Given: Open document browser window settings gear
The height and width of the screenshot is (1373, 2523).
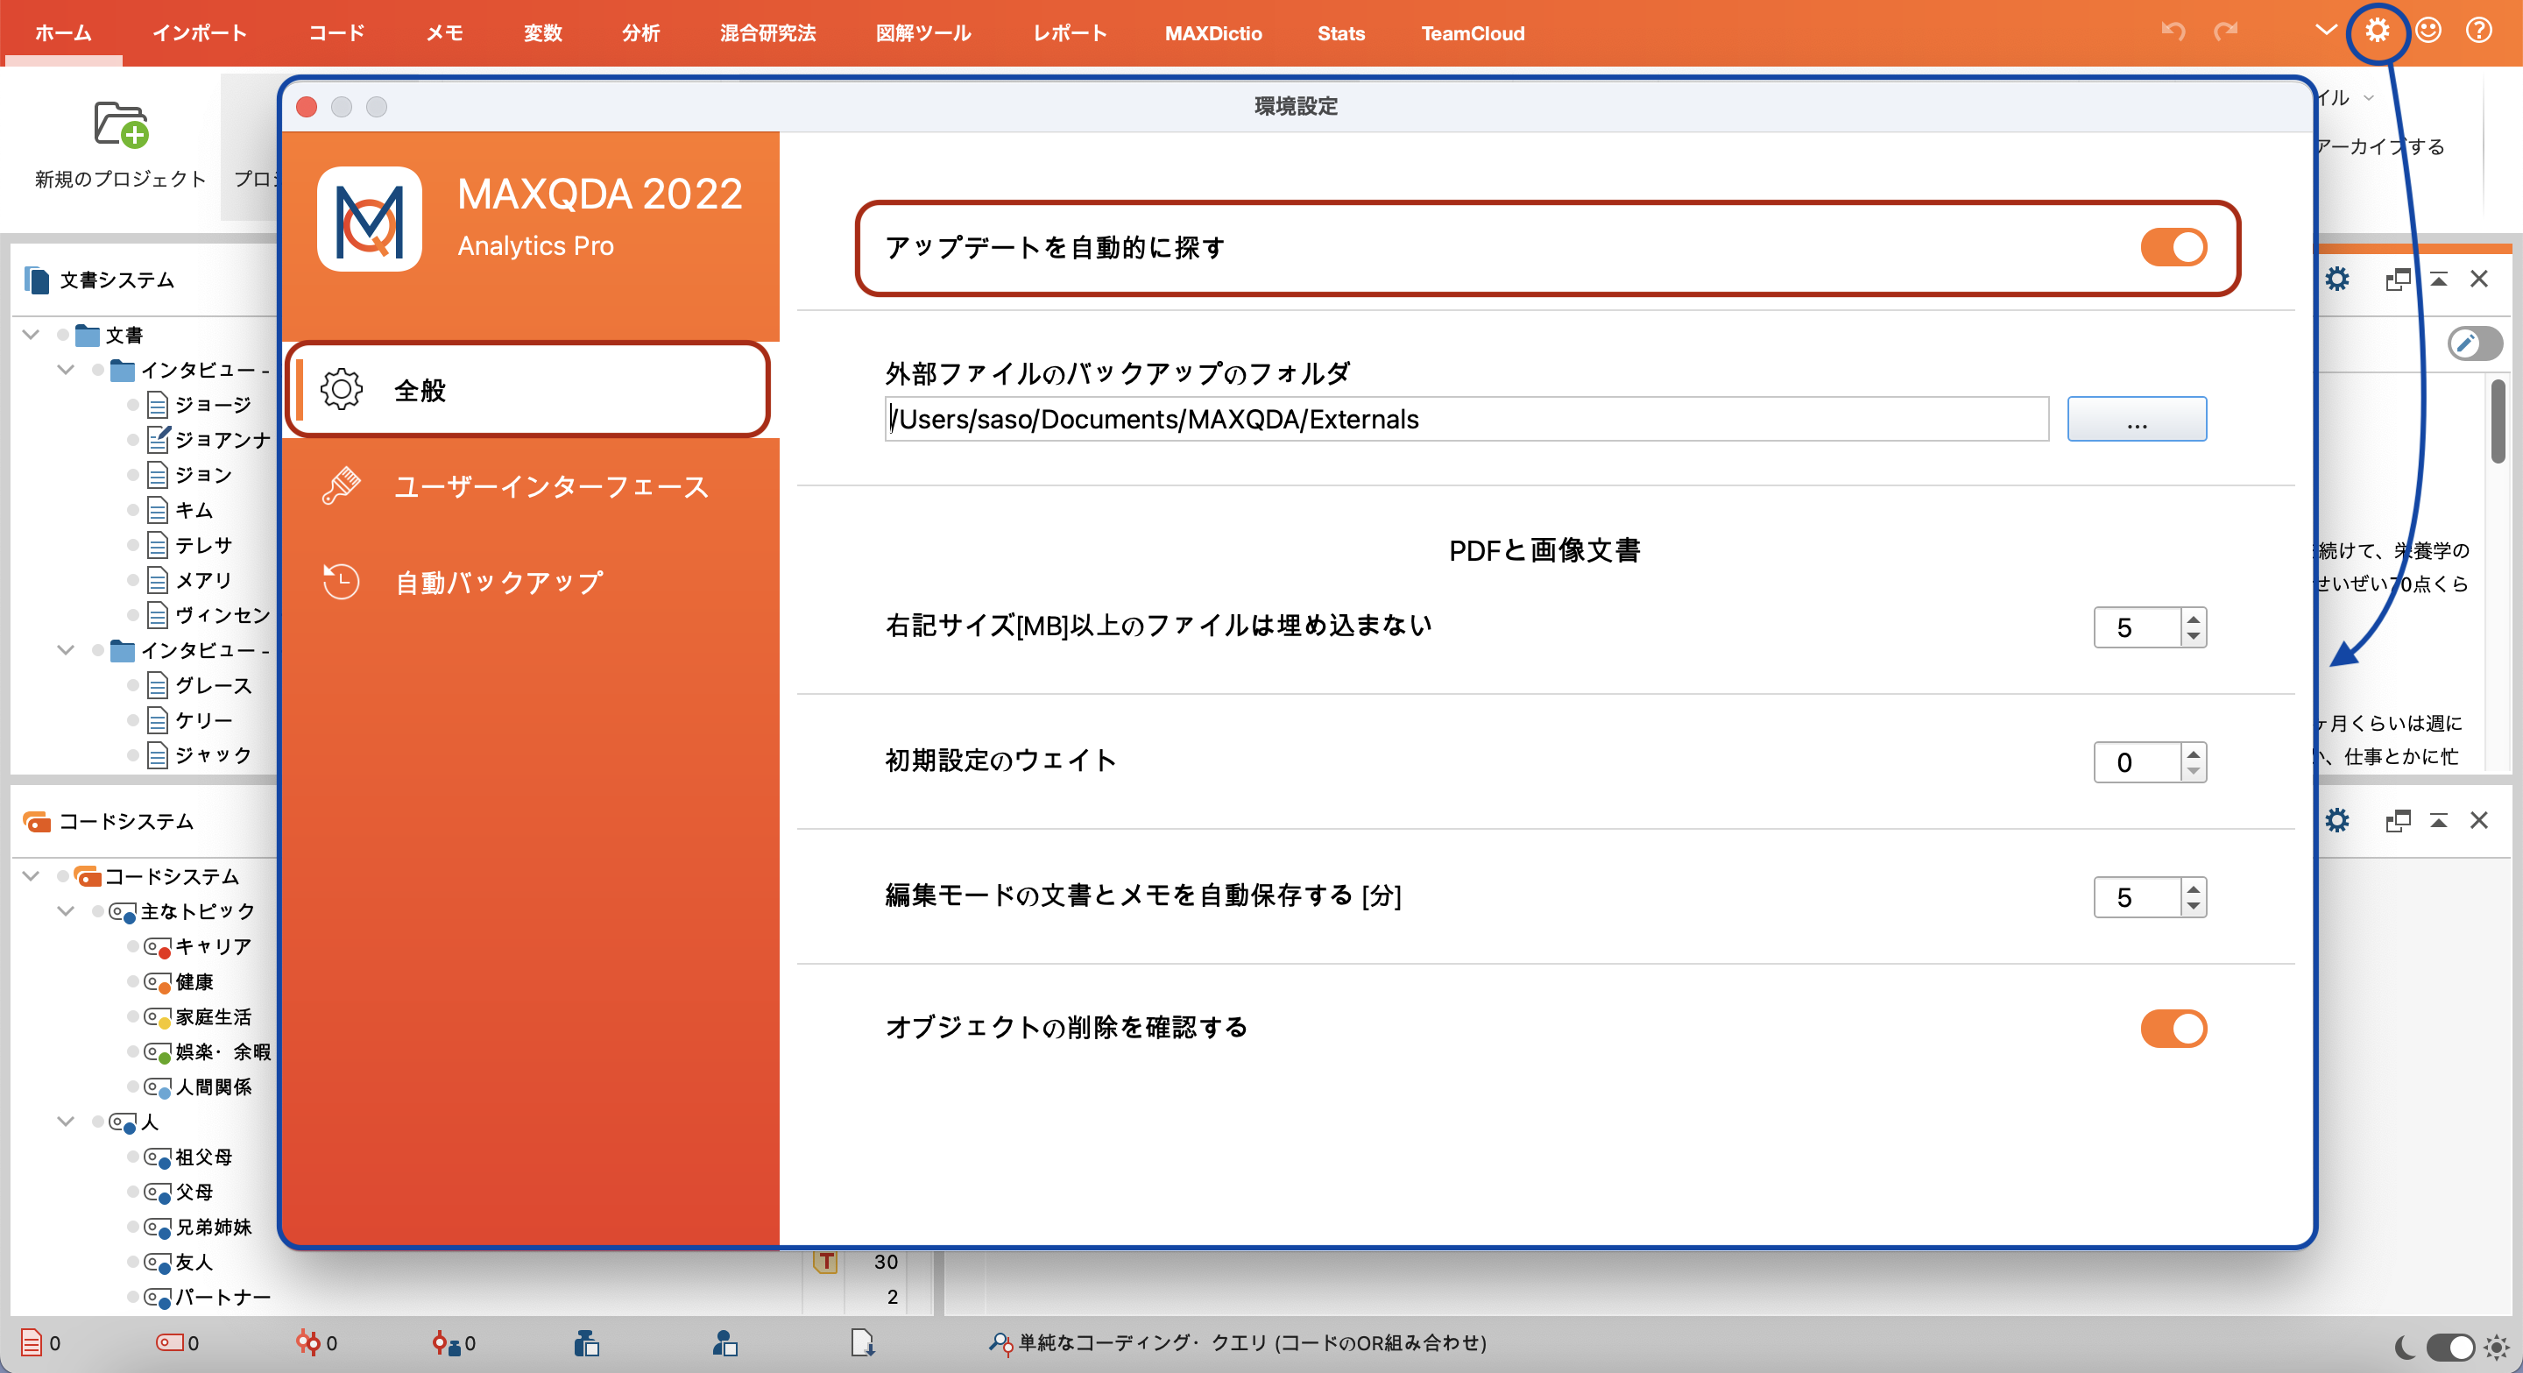Looking at the screenshot, I should coord(2337,280).
